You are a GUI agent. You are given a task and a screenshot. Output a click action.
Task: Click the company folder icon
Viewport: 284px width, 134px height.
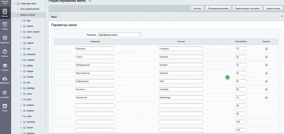[x=24, y=54]
